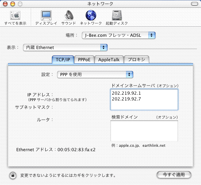Close the ネットワーク window with red button
The height and width of the screenshot is (185, 201).
(x=5, y=4)
